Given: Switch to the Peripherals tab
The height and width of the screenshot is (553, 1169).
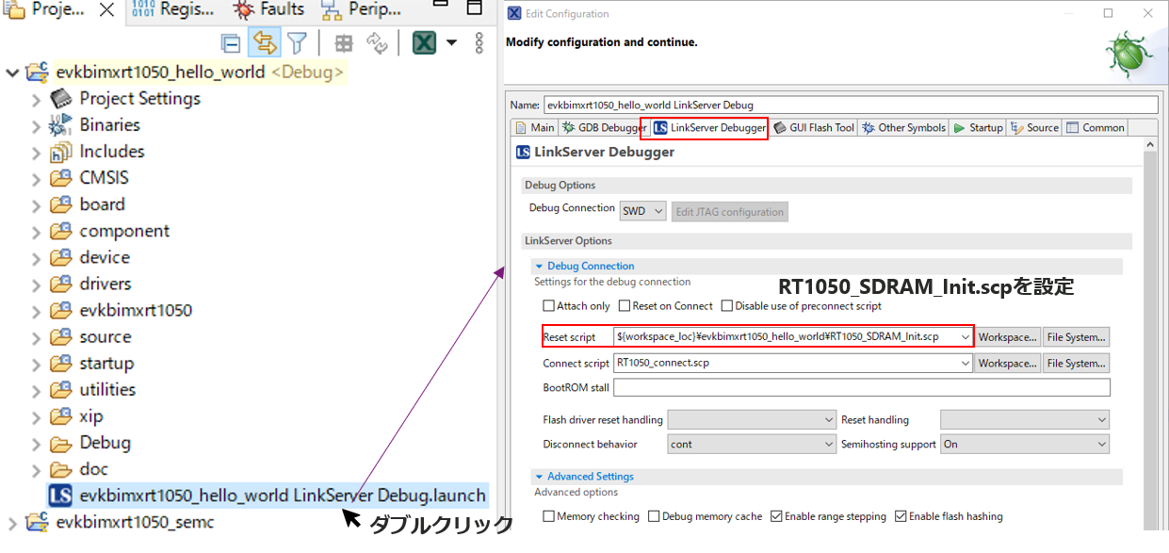Looking at the screenshot, I should [361, 9].
